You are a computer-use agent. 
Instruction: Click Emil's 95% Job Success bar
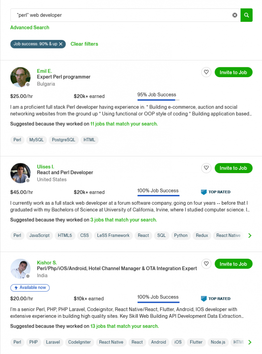coord(158,100)
